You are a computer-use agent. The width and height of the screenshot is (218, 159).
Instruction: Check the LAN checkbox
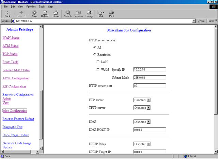[98, 62]
